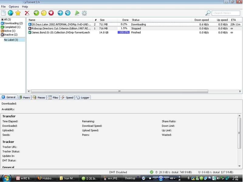Image resolution: width=243 pixels, height=182 pixels.
Task: Select the 28.Days.Later torrent row
Action: tap(61, 24)
